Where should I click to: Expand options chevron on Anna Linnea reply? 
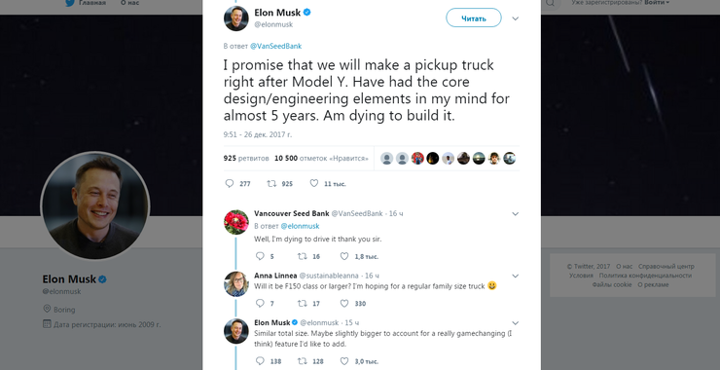tap(516, 276)
